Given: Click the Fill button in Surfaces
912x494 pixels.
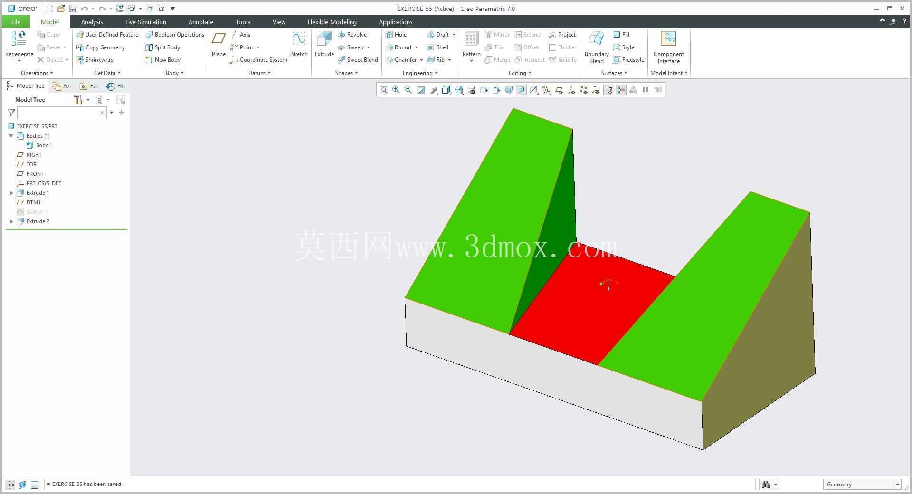Looking at the screenshot, I should [x=621, y=35].
